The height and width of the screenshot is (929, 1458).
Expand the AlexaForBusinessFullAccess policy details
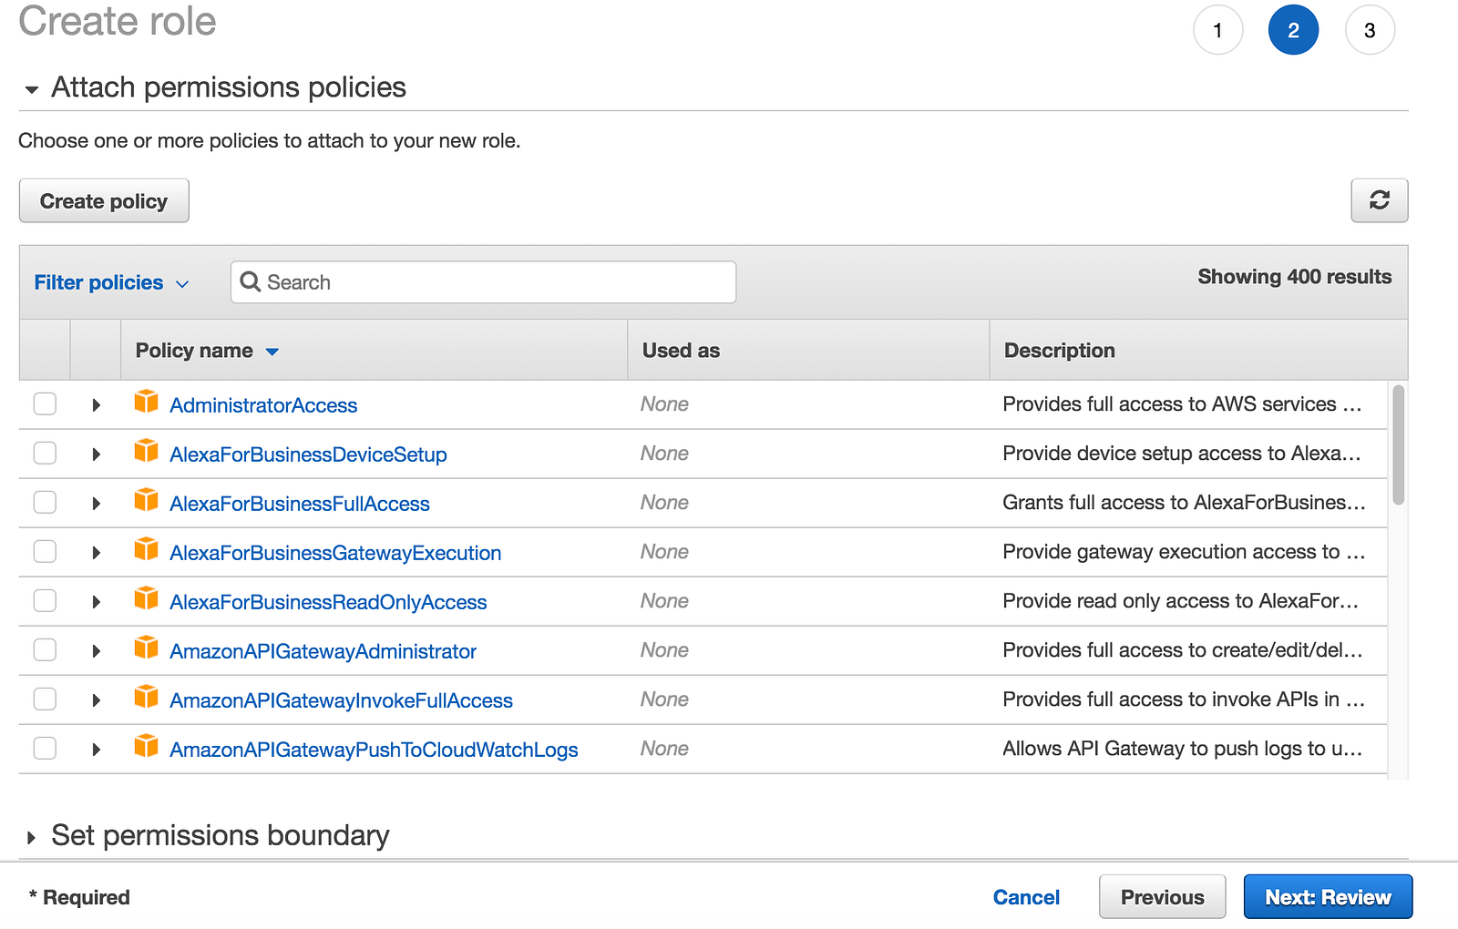(96, 504)
